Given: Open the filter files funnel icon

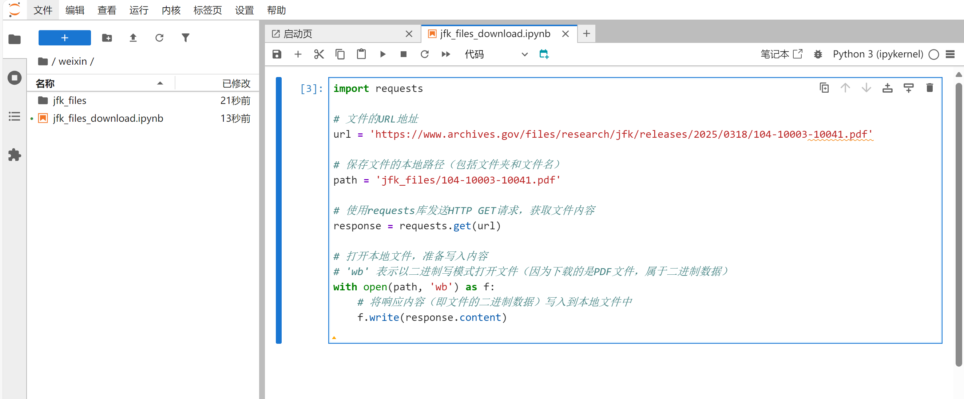Looking at the screenshot, I should click(x=185, y=38).
